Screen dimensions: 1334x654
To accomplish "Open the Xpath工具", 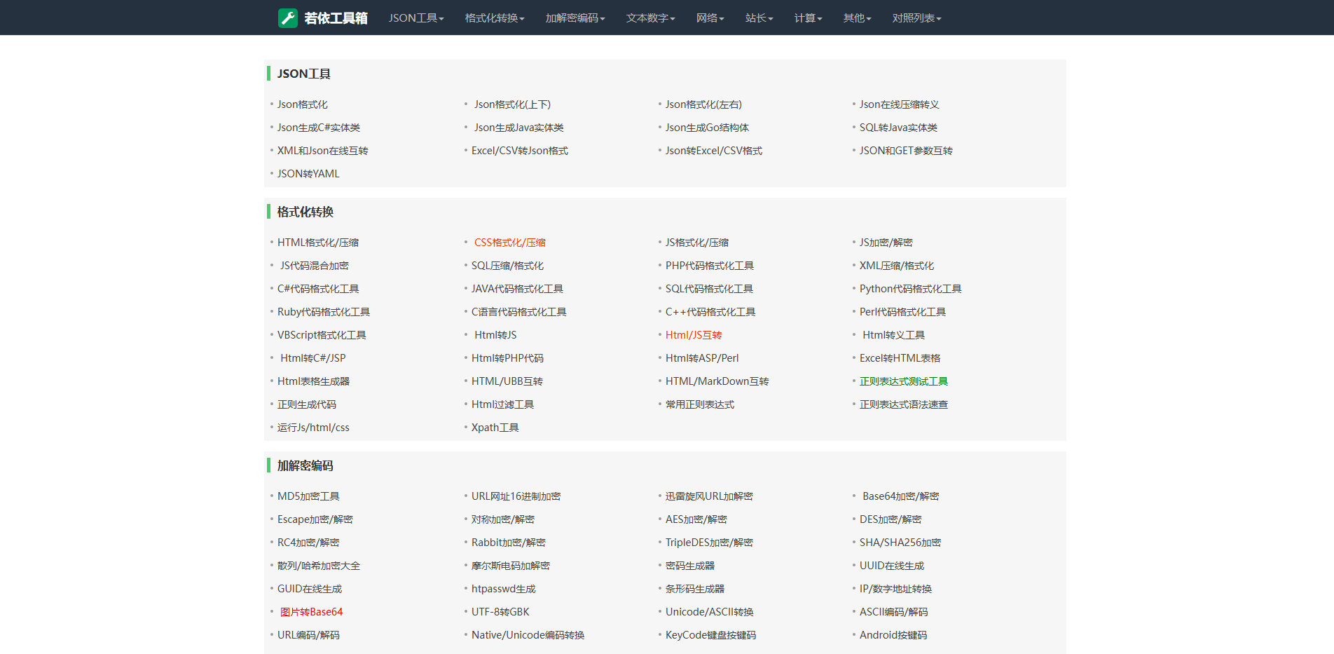I will click(495, 427).
